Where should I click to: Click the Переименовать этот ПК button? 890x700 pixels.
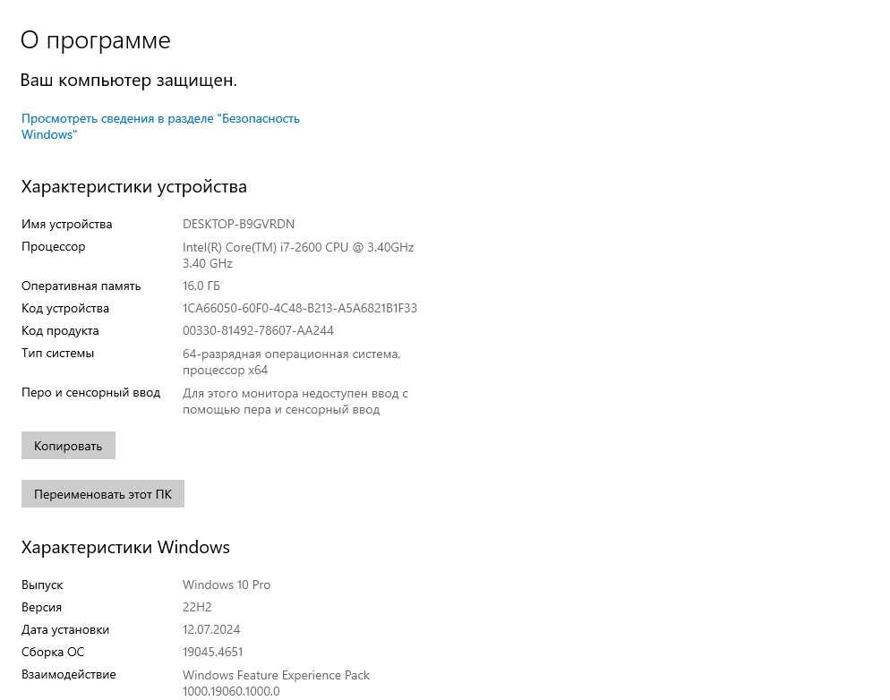point(103,494)
